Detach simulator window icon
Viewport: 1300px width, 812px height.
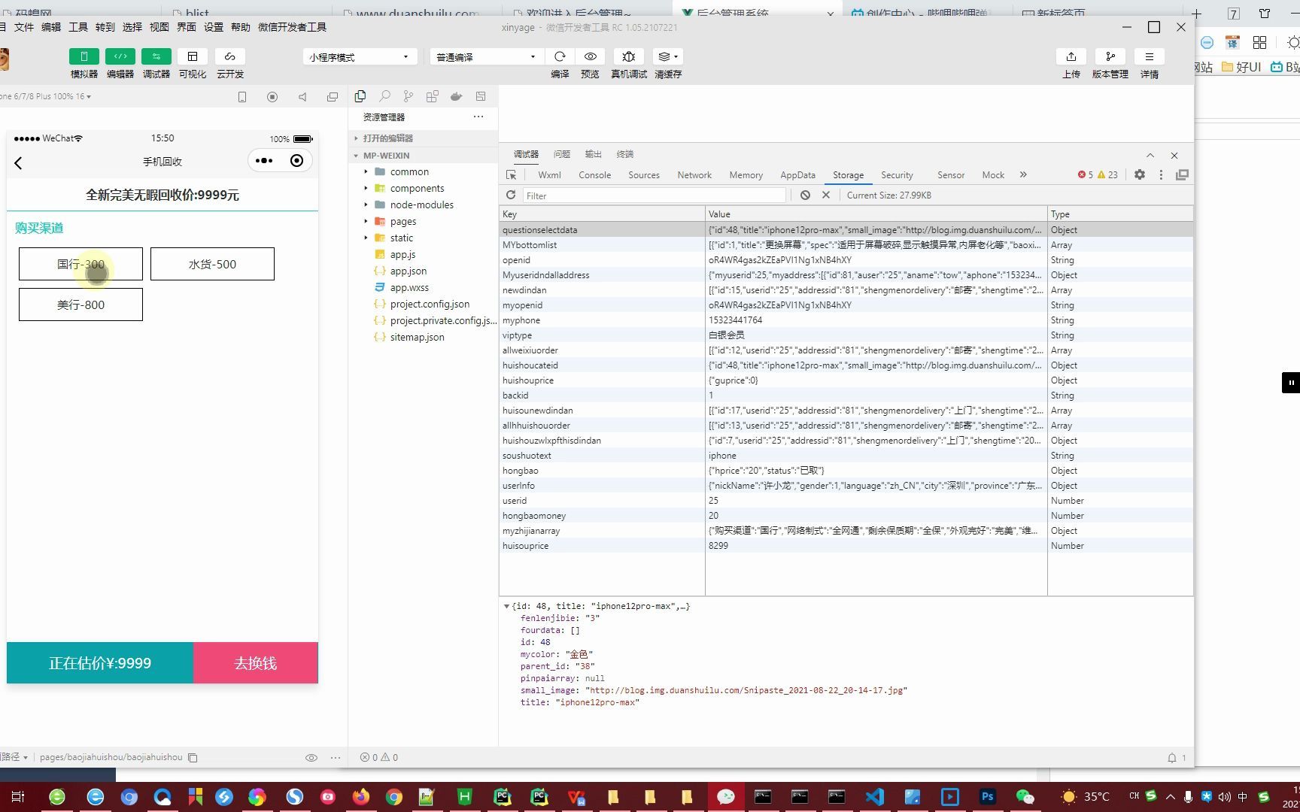coord(333,96)
